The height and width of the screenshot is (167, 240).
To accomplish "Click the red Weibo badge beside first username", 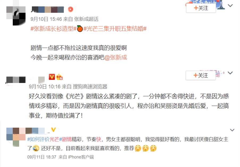I will 70,9.
